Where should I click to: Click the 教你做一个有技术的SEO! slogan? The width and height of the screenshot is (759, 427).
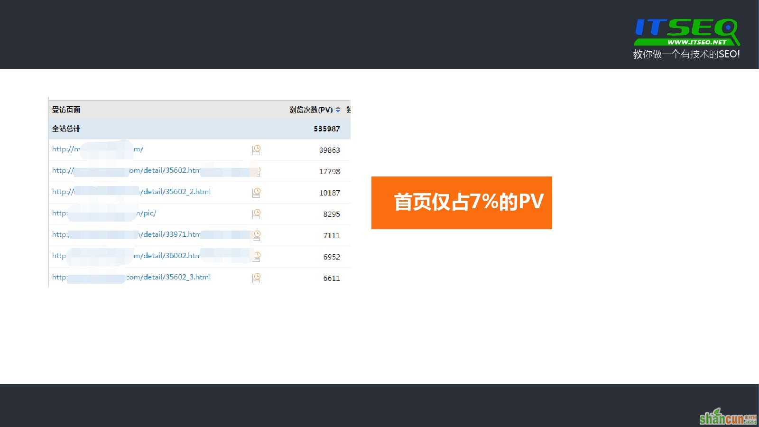pyautogui.click(x=686, y=54)
